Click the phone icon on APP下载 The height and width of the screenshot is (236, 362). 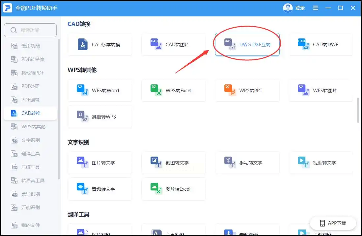(322, 223)
